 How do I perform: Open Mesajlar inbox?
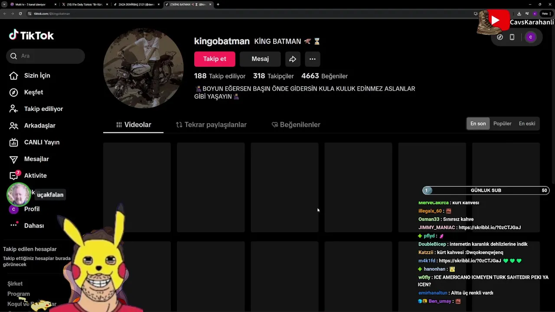tap(29, 159)
